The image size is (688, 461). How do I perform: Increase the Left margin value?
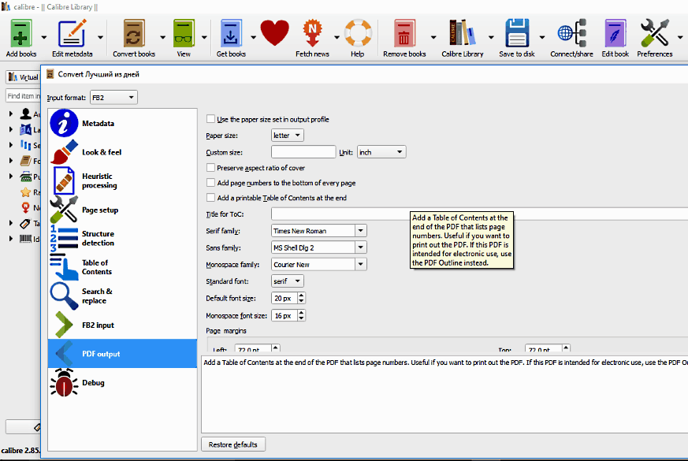point(276,348)
